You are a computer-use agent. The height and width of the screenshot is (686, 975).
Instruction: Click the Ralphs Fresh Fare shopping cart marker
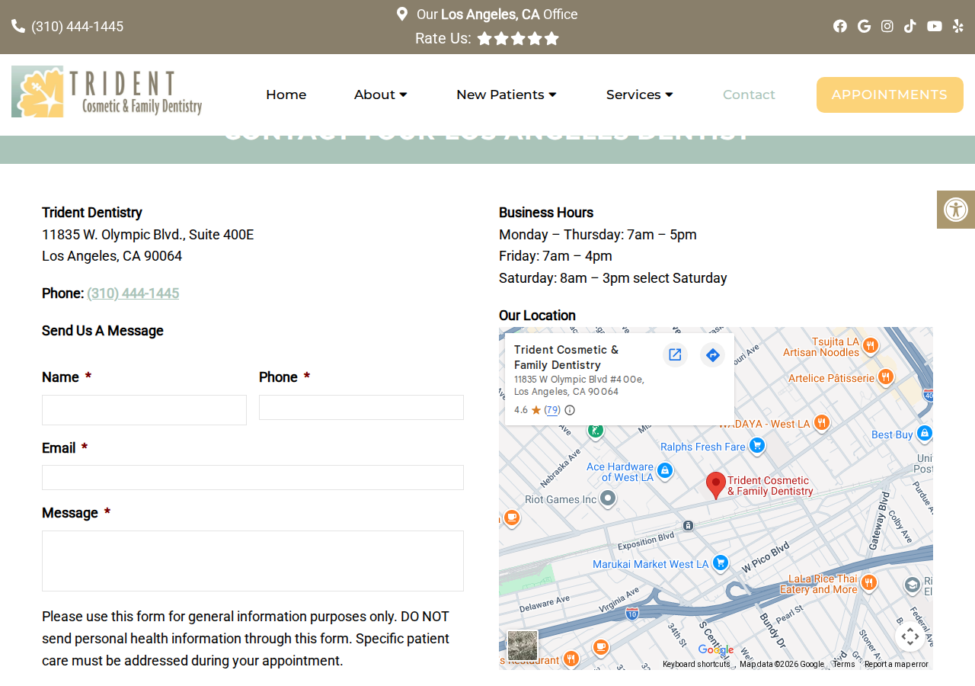point(756,445)
